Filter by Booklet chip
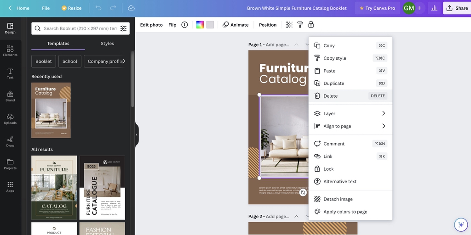The image size is (471, 235). click(x=44, y=61)
